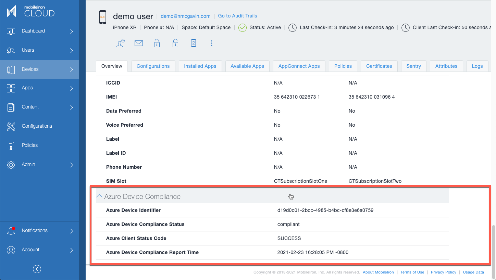Click the demo@nmcgavin.com email link
The image size is (496, 280).
tap(185, 16)
